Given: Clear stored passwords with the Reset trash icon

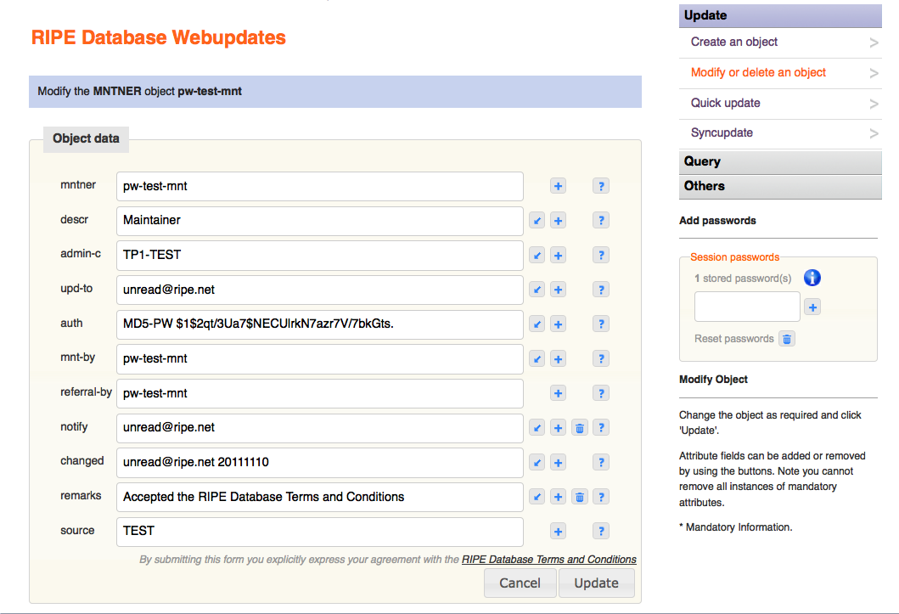Looking at the screenshot, I should tap(787, 338).
